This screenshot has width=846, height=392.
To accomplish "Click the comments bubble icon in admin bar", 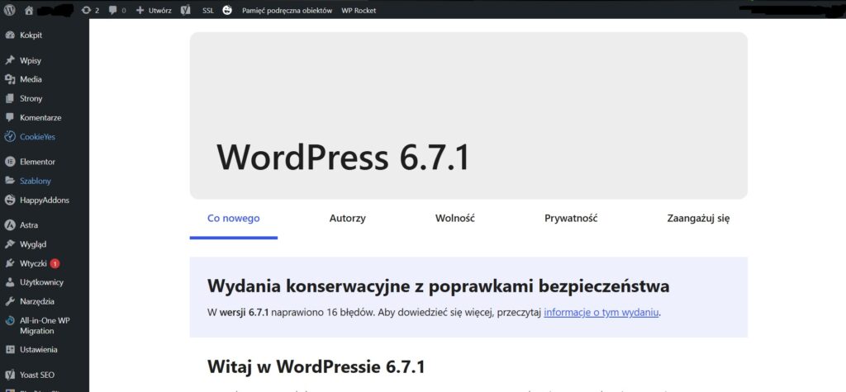I will (x=116, y=10).
